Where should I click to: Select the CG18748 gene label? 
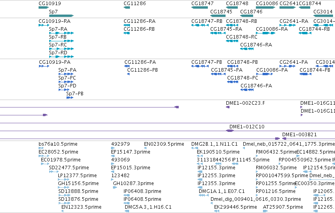coord(237,4)
